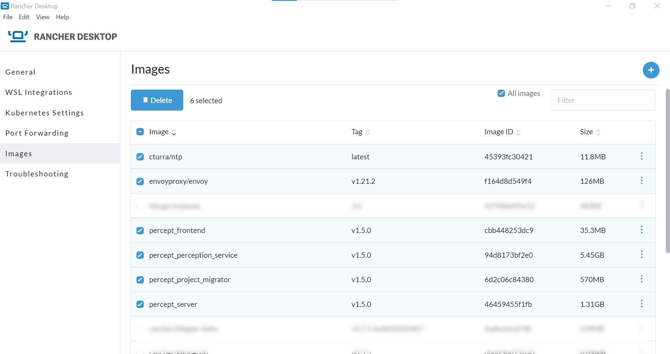Click the 6 selected label
This screenshot has width=670, height=354.
(x=206, y=100)
